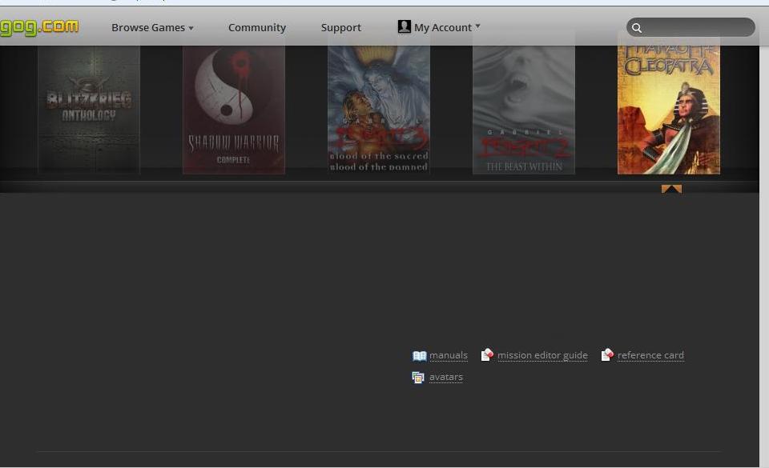Focus the search input field

point(690,27)
